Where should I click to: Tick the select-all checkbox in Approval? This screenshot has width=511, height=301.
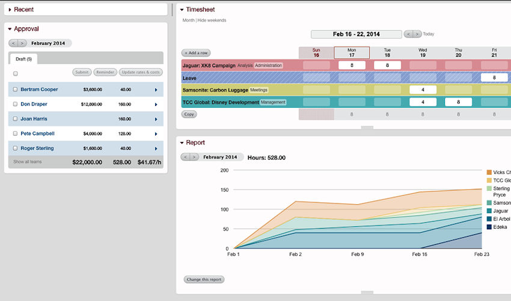coord(16,73)
